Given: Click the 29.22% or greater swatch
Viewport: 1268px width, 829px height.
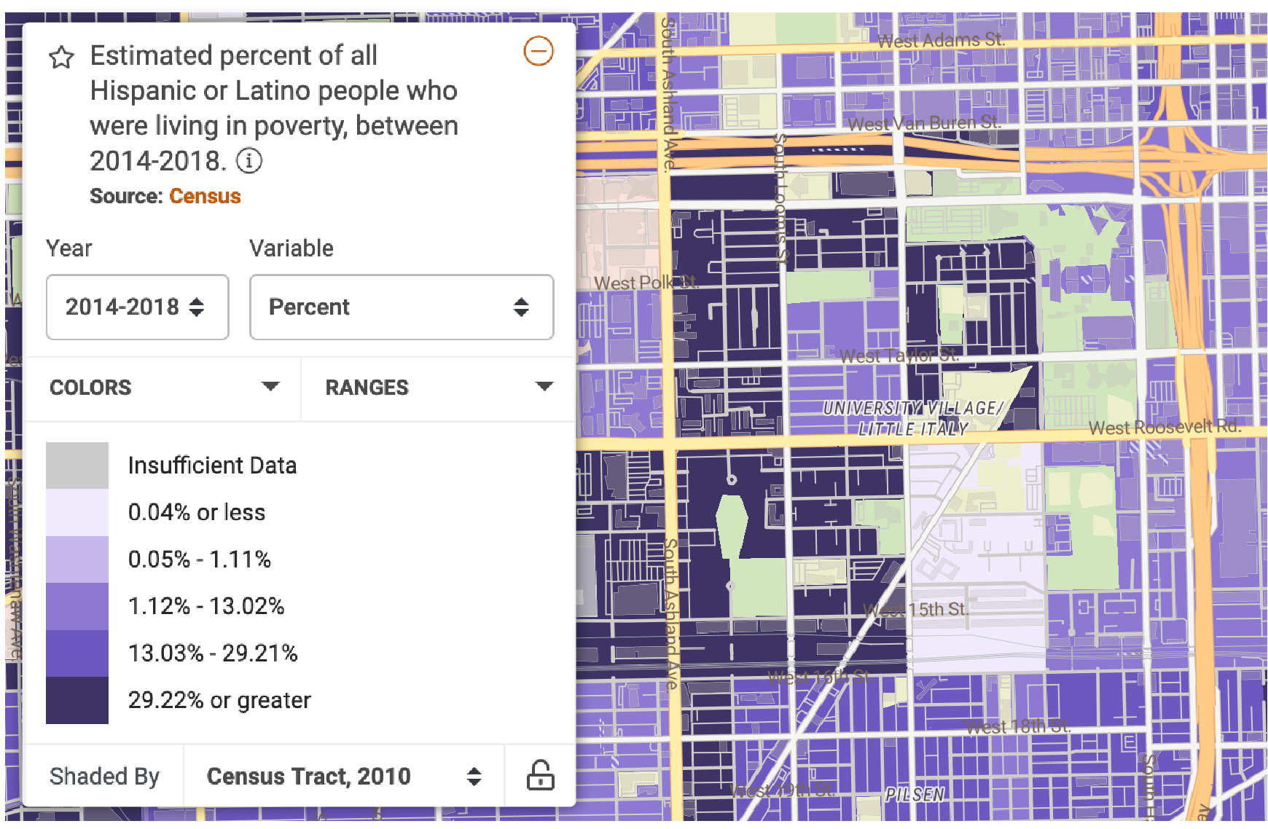Looking at the screenshot, I should point(77,700).
